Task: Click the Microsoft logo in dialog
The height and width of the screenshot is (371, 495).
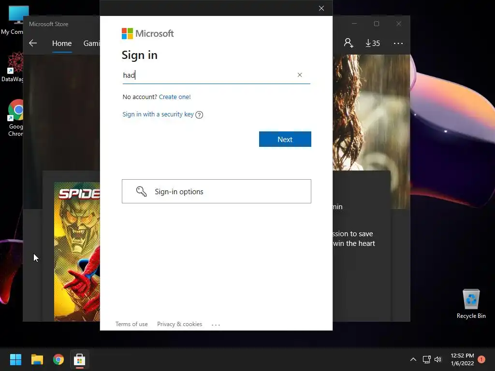Action: point(148,33)
